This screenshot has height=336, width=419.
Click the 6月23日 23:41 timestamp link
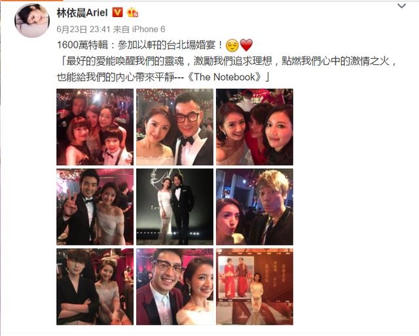click(x=84, y=29)
